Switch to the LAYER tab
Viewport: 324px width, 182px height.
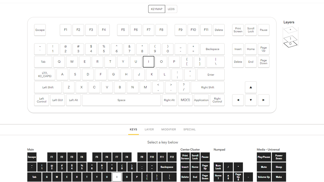[149, 129]
